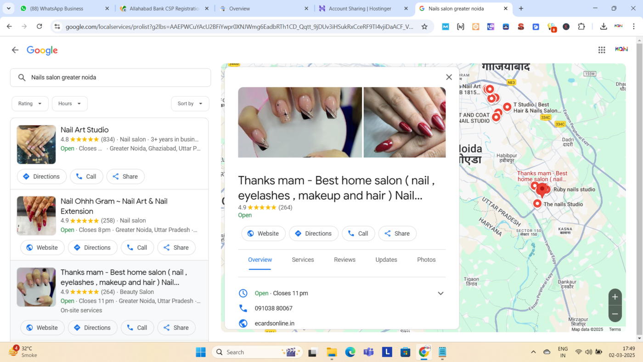Open Microsoft Store from the taskbar
This screenshot has height=362, width=643.
click(x=405, y=352)
